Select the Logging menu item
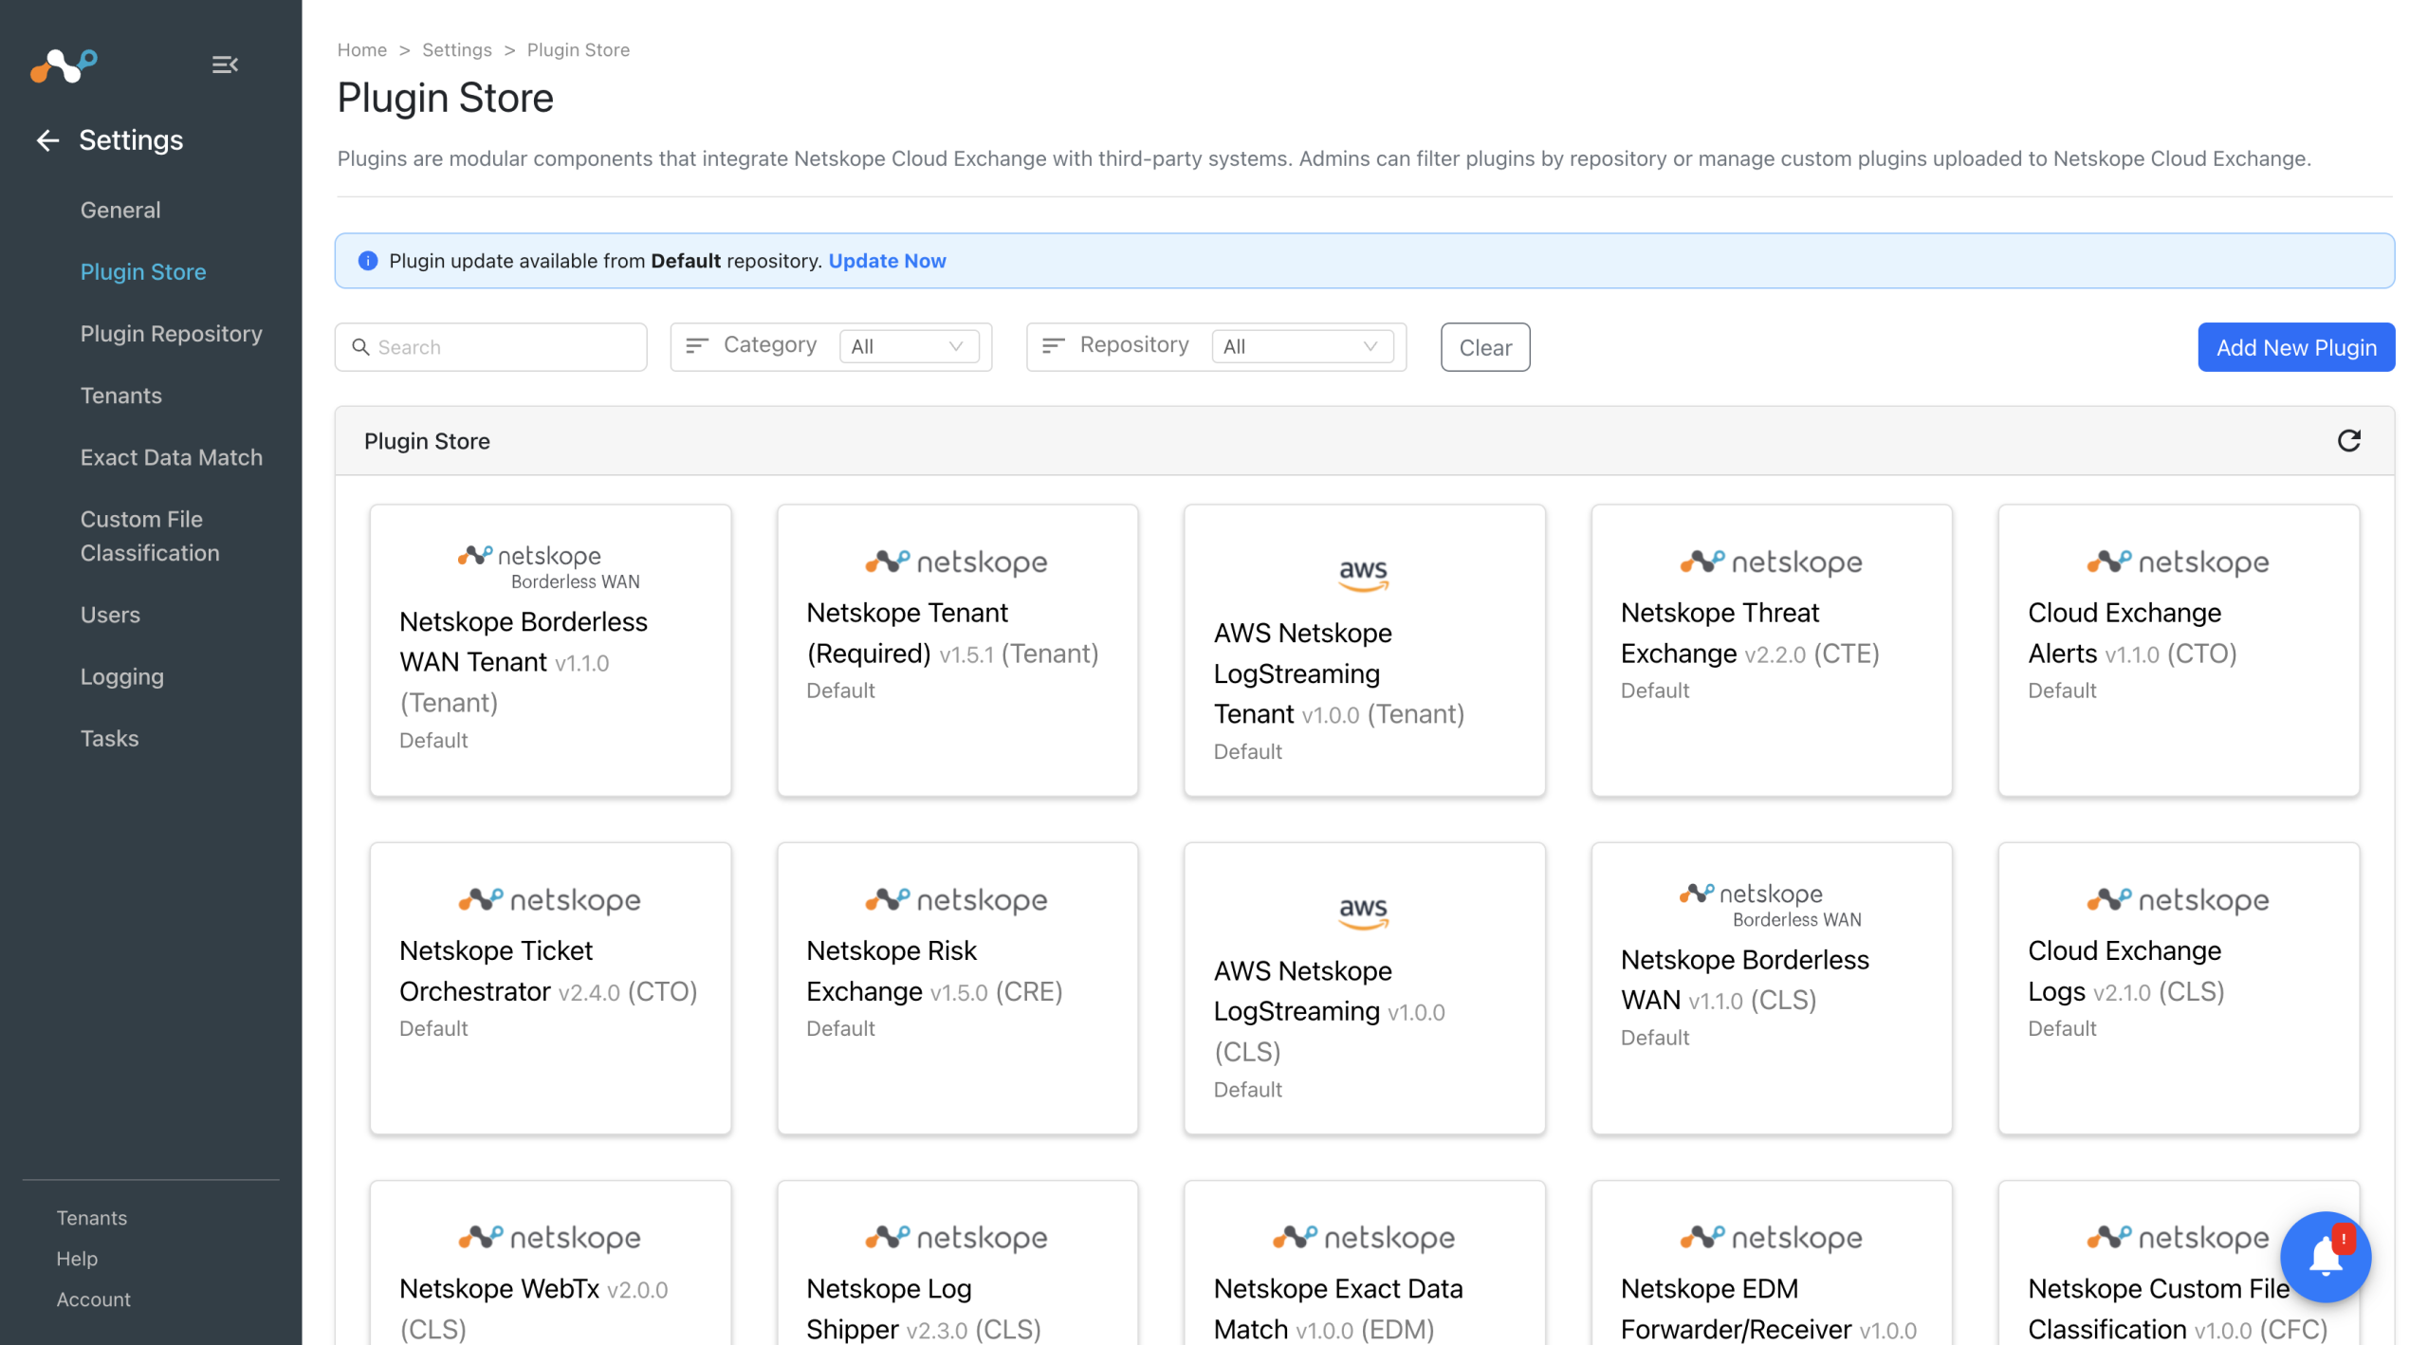 [121, 676]
